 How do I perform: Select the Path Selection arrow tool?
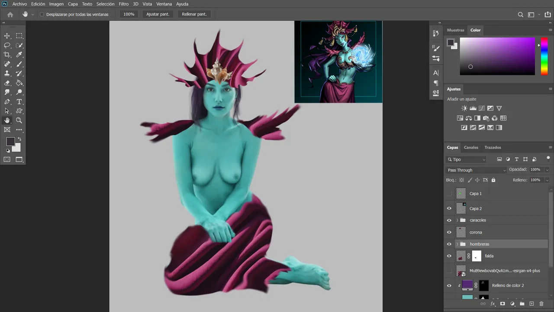(7, 111)
